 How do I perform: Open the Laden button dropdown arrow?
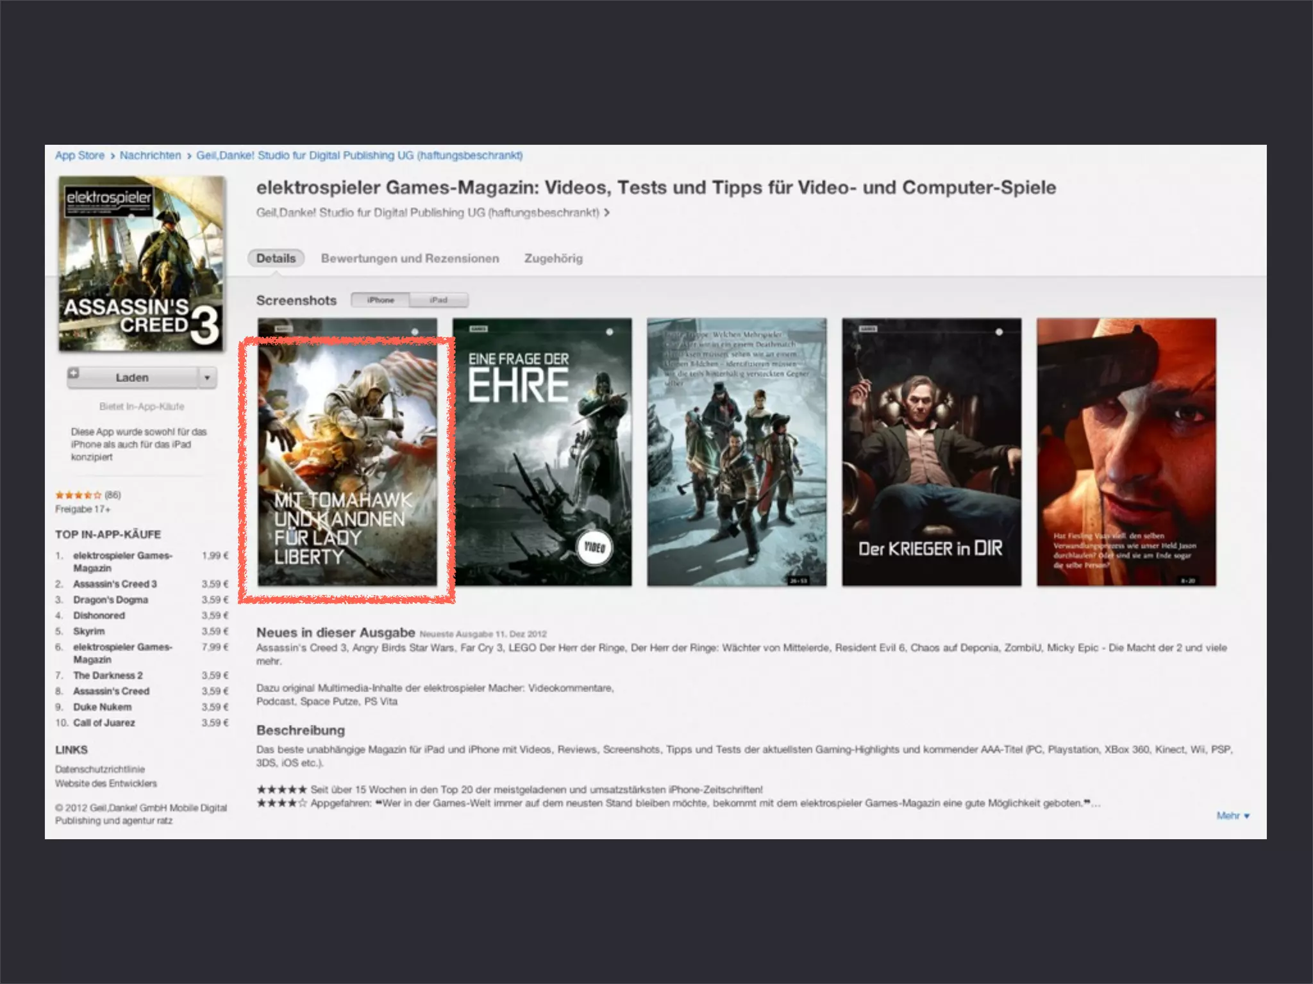[x=207, y=378]
